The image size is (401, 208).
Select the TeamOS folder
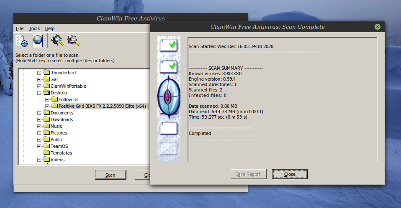point(59,146)
